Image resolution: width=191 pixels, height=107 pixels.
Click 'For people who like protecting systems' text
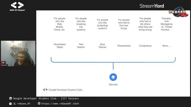(102, 24)
